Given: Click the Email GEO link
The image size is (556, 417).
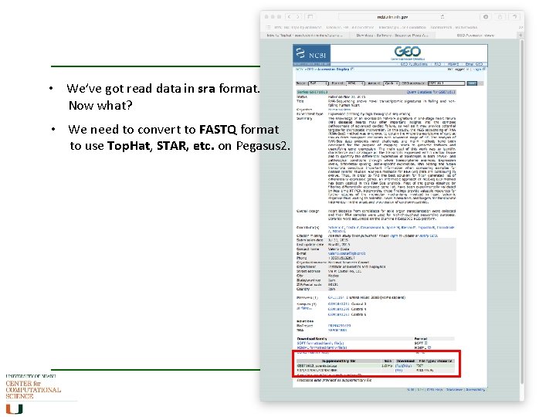Looking at the screenshot, I should click(x=474, y=64).
